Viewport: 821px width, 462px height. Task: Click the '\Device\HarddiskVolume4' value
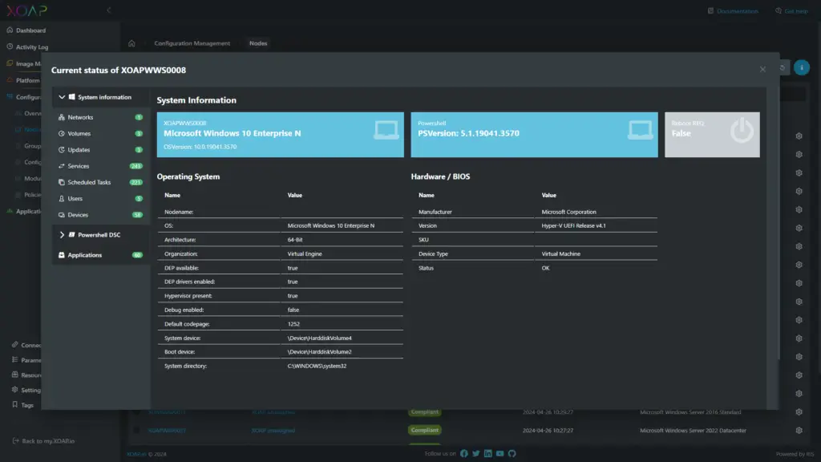pyautogui.click(x=319, y=338)
